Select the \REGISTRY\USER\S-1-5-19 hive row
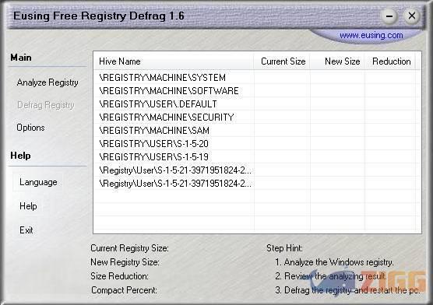 pyautogui.click(x=257, y=157)
